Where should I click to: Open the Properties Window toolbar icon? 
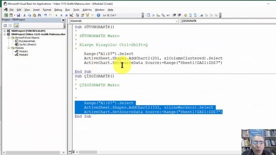point(82,15)
